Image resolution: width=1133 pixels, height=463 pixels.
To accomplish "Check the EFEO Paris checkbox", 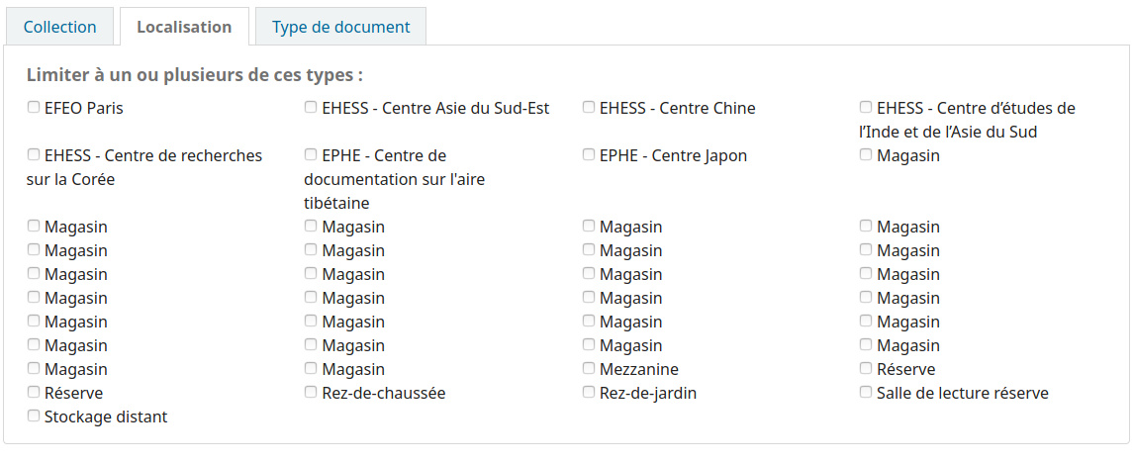I will tap(34, 108).
